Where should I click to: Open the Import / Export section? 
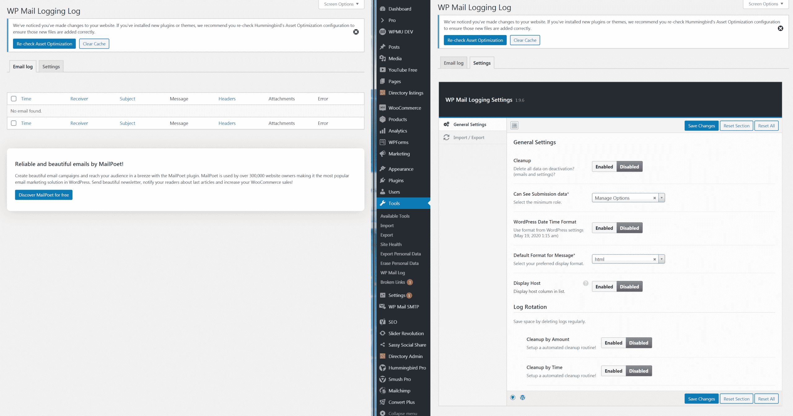pos(473,137)
